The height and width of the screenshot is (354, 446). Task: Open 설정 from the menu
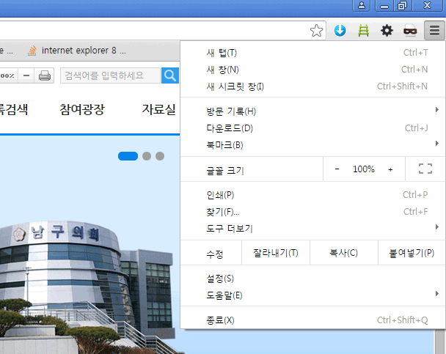(x=220, y=279)
